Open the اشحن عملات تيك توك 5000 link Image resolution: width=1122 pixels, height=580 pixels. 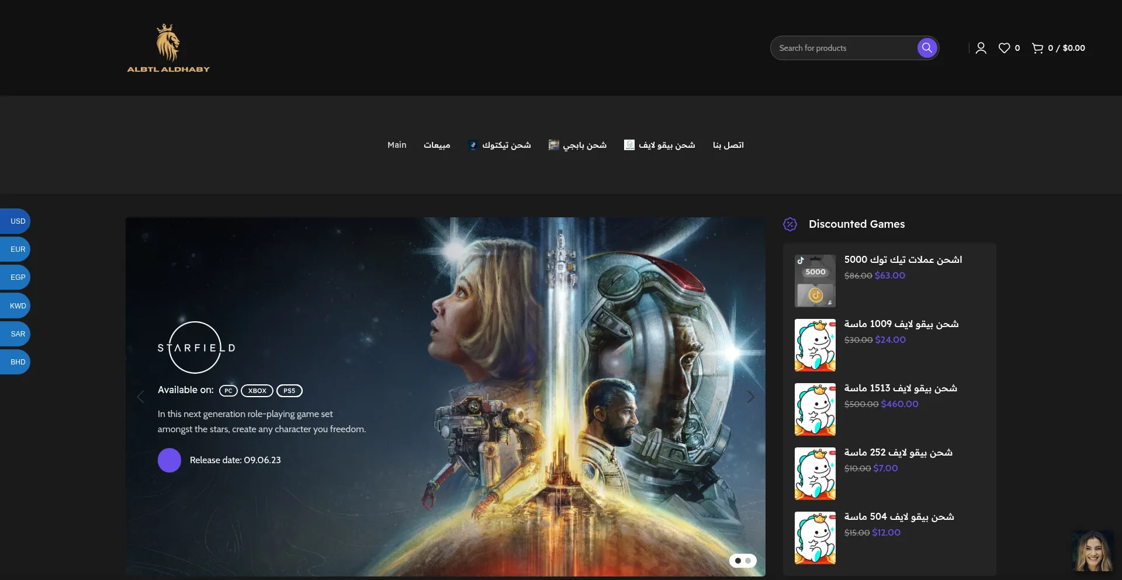[903, 259]
